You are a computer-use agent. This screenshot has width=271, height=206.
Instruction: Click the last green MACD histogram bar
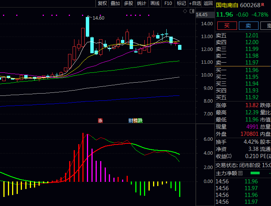(180, 189)
